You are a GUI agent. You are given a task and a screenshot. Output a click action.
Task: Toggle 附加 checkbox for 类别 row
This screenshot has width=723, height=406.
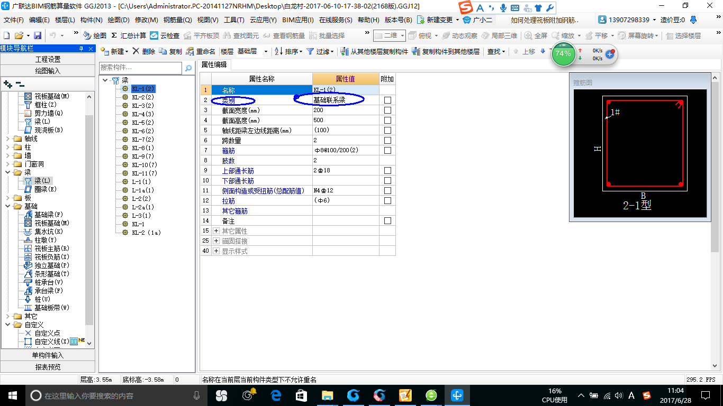pos(387,100)
